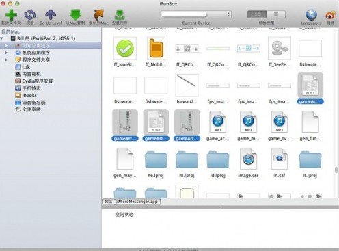Select the game_ov... MP3 file
This screenshot has height=251, width=339.
point(280,122)
